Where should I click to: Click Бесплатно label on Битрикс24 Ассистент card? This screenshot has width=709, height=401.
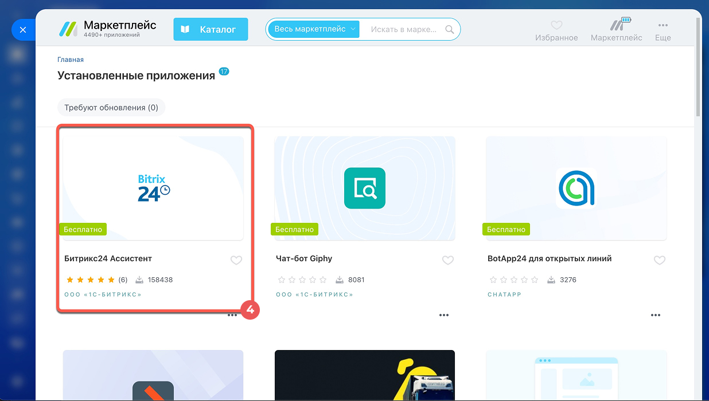click(x=83, y=229)
